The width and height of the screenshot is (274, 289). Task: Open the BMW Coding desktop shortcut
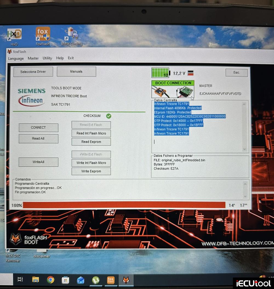point(71,35)
